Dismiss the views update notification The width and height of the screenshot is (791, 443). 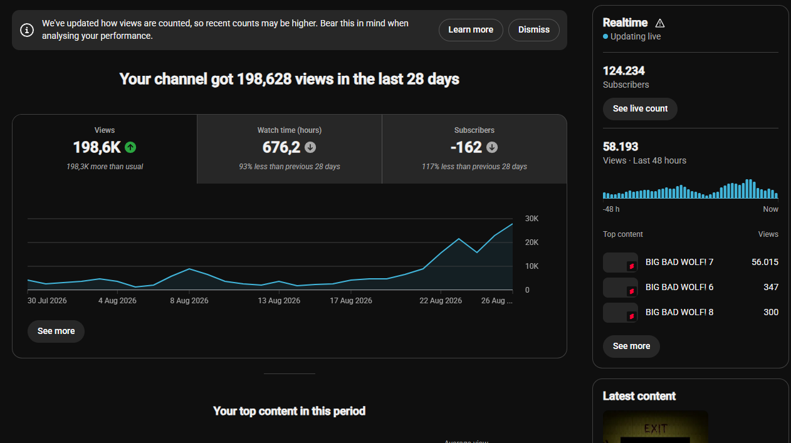tap(534, 30)
